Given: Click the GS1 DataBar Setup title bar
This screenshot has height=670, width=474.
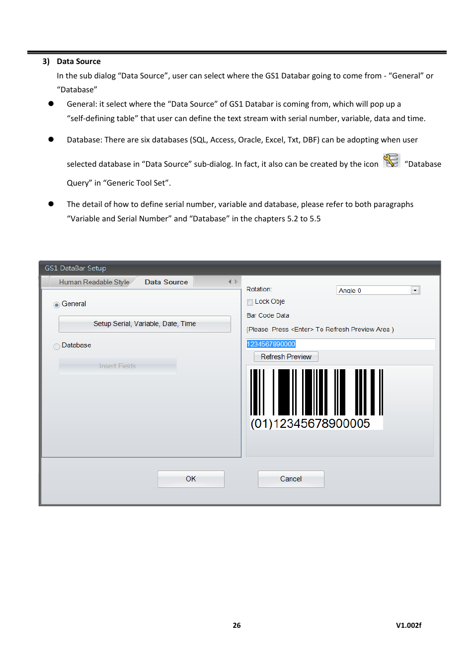Looking at the screenshot, I should 240,268.
